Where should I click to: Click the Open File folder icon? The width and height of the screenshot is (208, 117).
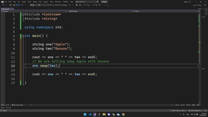(14, 5)
